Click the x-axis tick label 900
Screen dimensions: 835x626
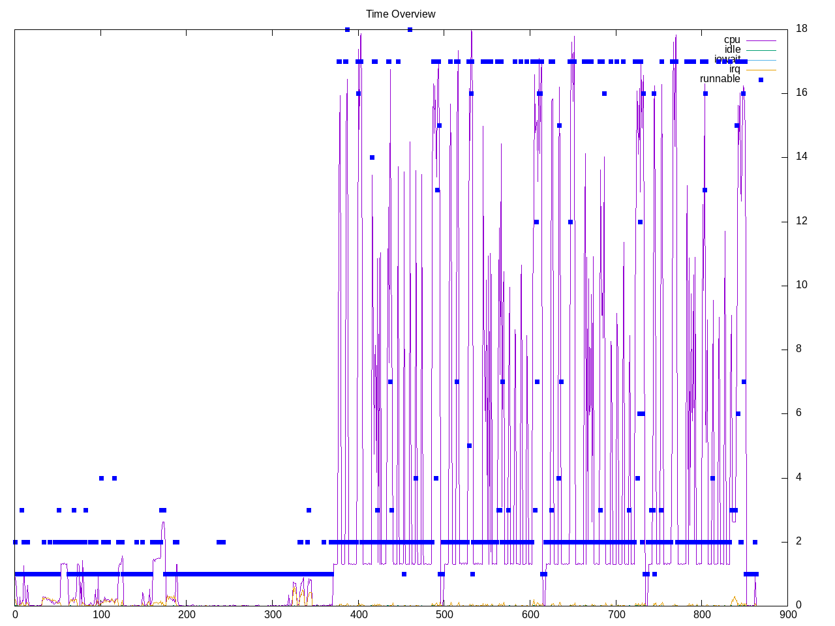787,614
